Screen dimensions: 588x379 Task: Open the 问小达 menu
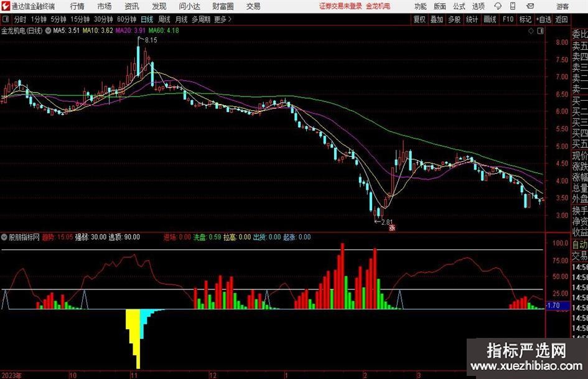[190, 6]
